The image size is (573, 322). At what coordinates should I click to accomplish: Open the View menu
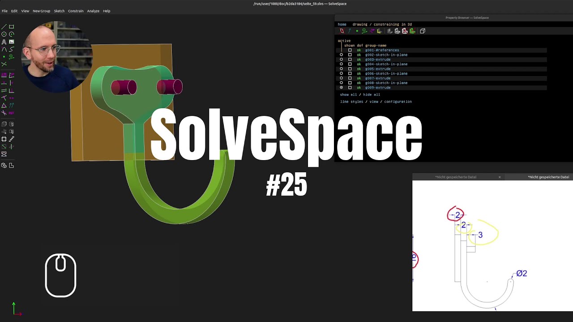click(25, 11)
